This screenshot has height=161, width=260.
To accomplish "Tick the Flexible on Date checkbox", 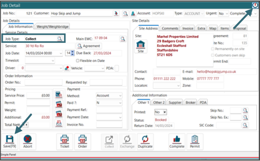I will (x=77, y=61).
